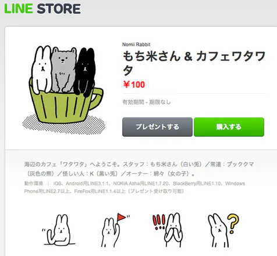Select the surprised rabbit with exclamation marks sticker

tap(168, 230)
